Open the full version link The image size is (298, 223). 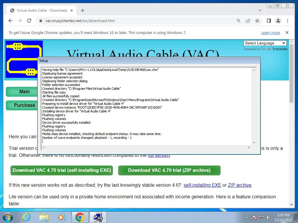(x=159, y=155)
